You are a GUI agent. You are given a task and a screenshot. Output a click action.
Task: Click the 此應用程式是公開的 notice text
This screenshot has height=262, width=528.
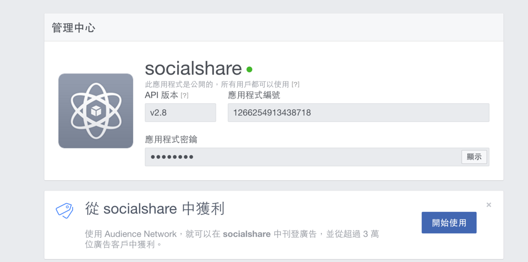pos(217,85)
